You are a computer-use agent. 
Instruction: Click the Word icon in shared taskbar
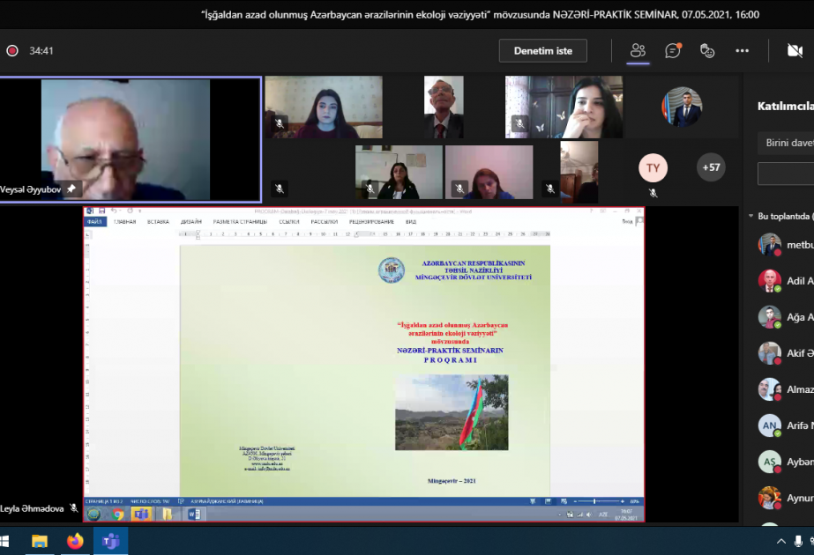[194, 514]
